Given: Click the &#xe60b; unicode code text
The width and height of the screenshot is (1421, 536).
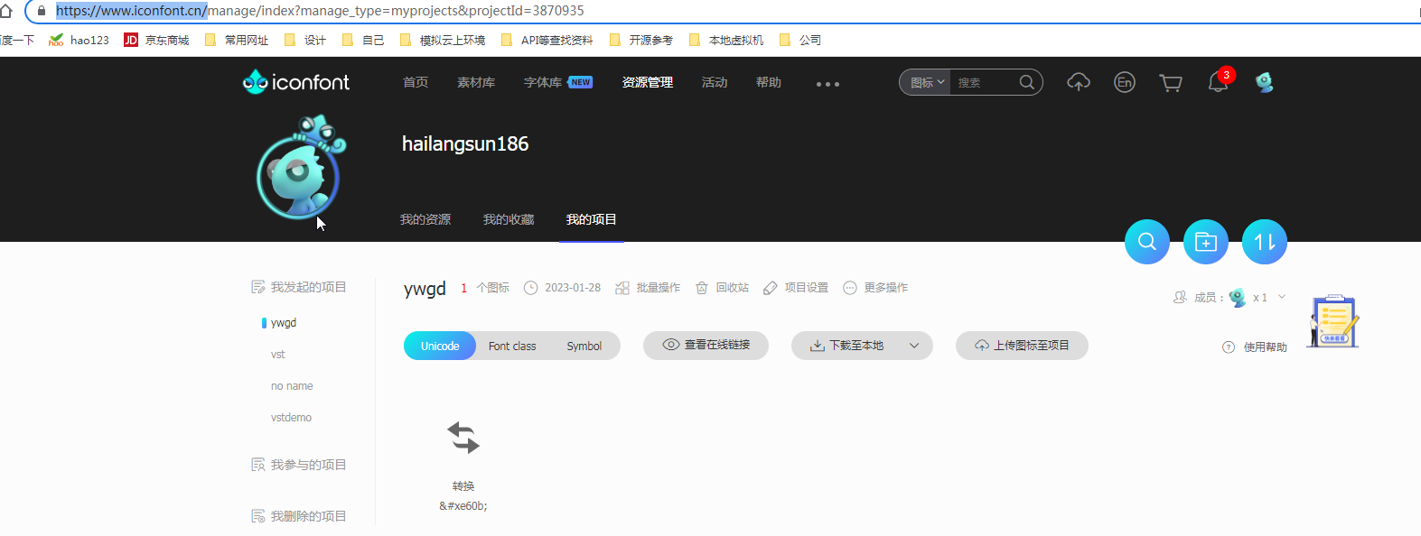Looking at the screenshot, I should pyautogui.click(x=463, y=506).
